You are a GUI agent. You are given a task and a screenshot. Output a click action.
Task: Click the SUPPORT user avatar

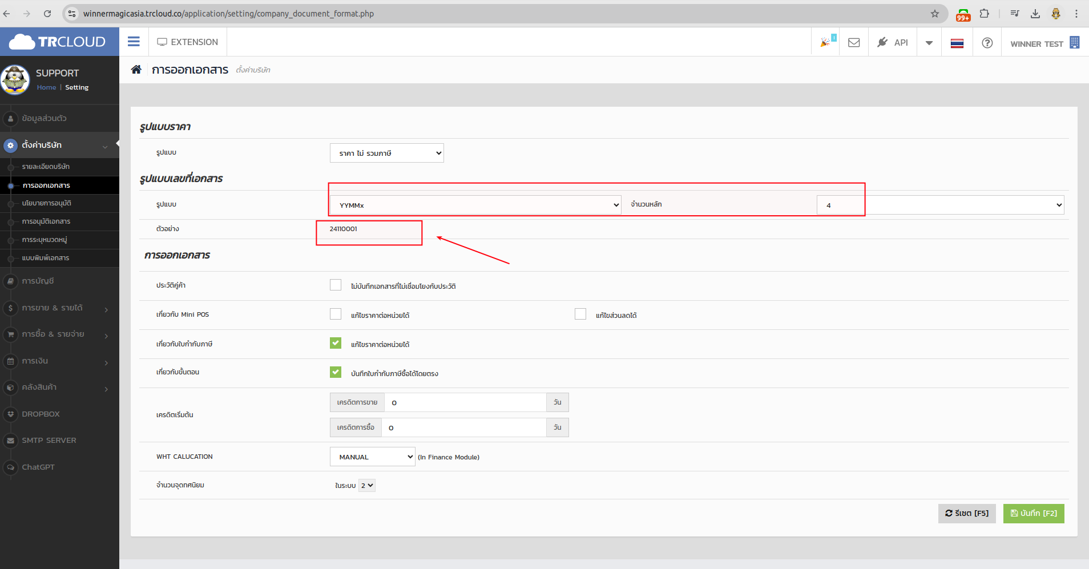coord(15,80)
